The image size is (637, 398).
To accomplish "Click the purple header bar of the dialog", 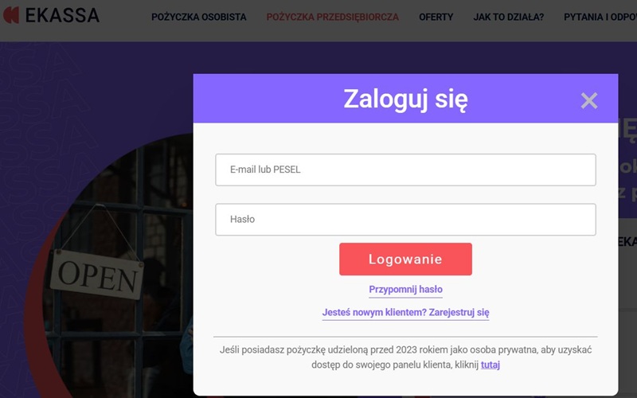I will click(263, 99).
